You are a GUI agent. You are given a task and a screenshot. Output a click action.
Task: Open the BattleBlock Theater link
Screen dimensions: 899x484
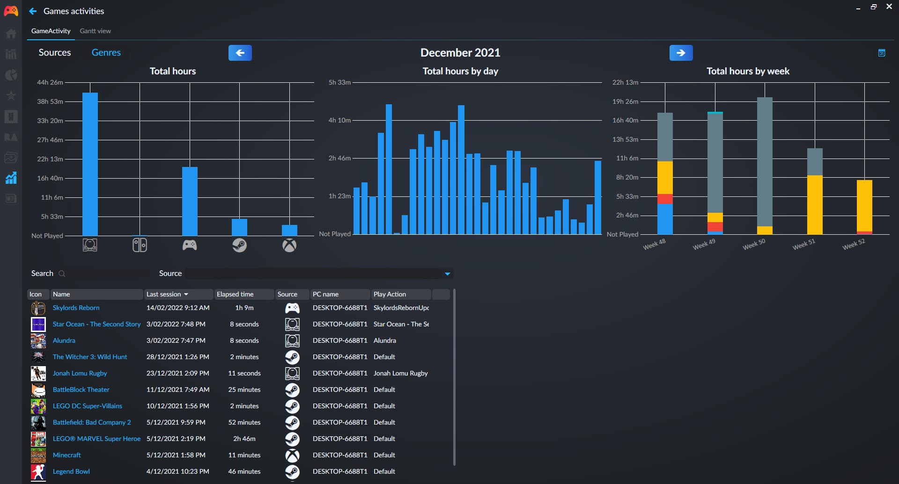(81, 390)
